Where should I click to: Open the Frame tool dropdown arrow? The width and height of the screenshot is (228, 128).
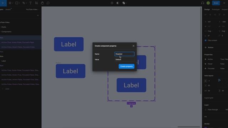(x=12, y=3)
